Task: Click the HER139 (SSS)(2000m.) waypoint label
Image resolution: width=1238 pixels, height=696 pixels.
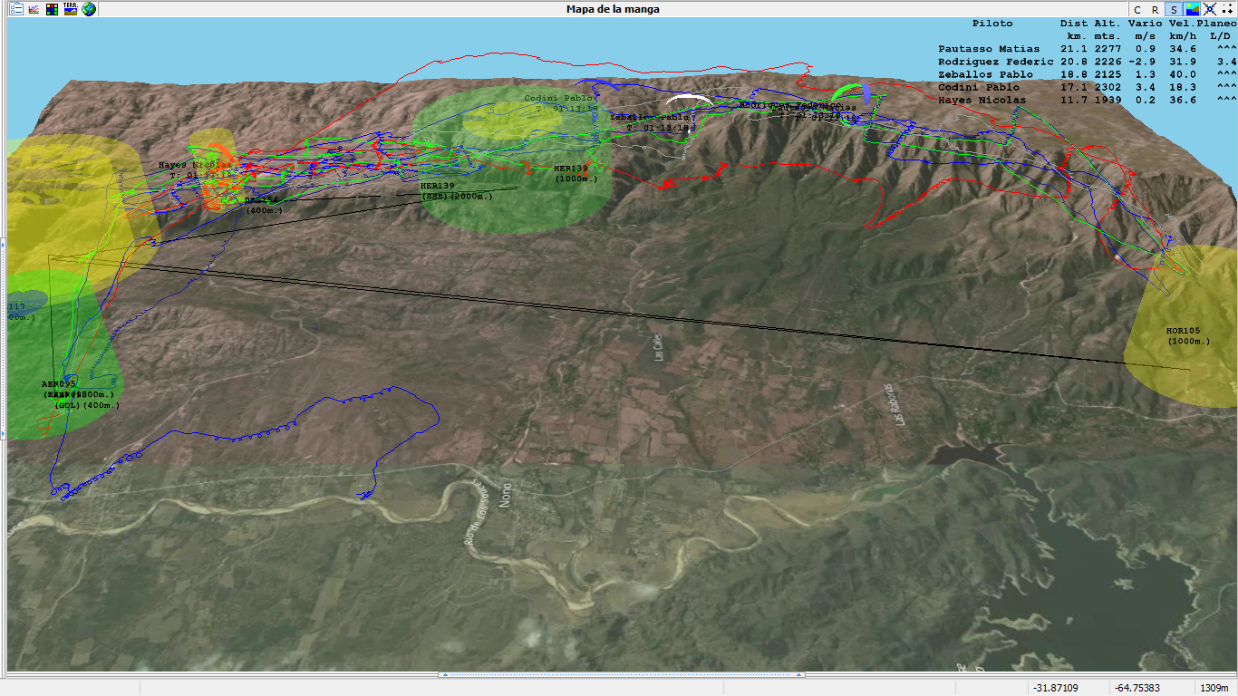Action: click(457, 191)
